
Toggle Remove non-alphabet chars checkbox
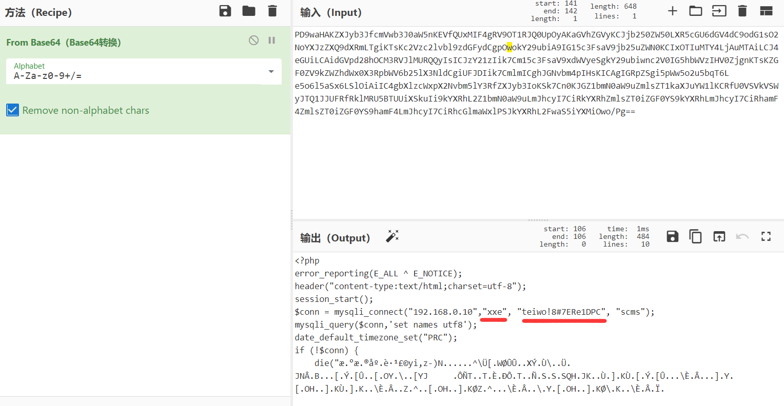pos(13,110)
